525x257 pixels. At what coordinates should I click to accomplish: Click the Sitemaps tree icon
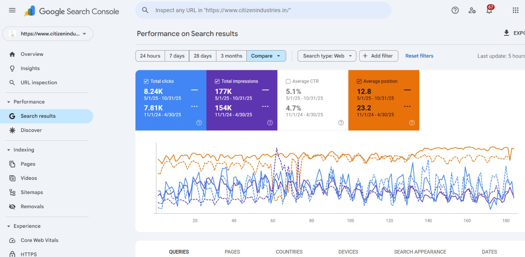pos(12,192)
